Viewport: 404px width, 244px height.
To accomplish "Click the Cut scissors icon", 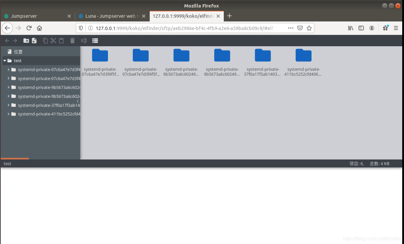I will click(x=53, y=41).
